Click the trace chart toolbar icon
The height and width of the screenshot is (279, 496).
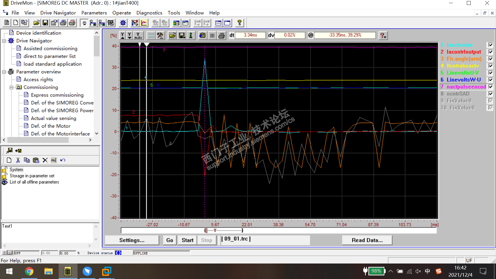144,23
